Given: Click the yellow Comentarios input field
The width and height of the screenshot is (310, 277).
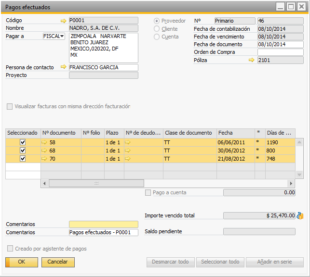Looking at the screenshot, I should pyautogui.click(x=104, y=225).
